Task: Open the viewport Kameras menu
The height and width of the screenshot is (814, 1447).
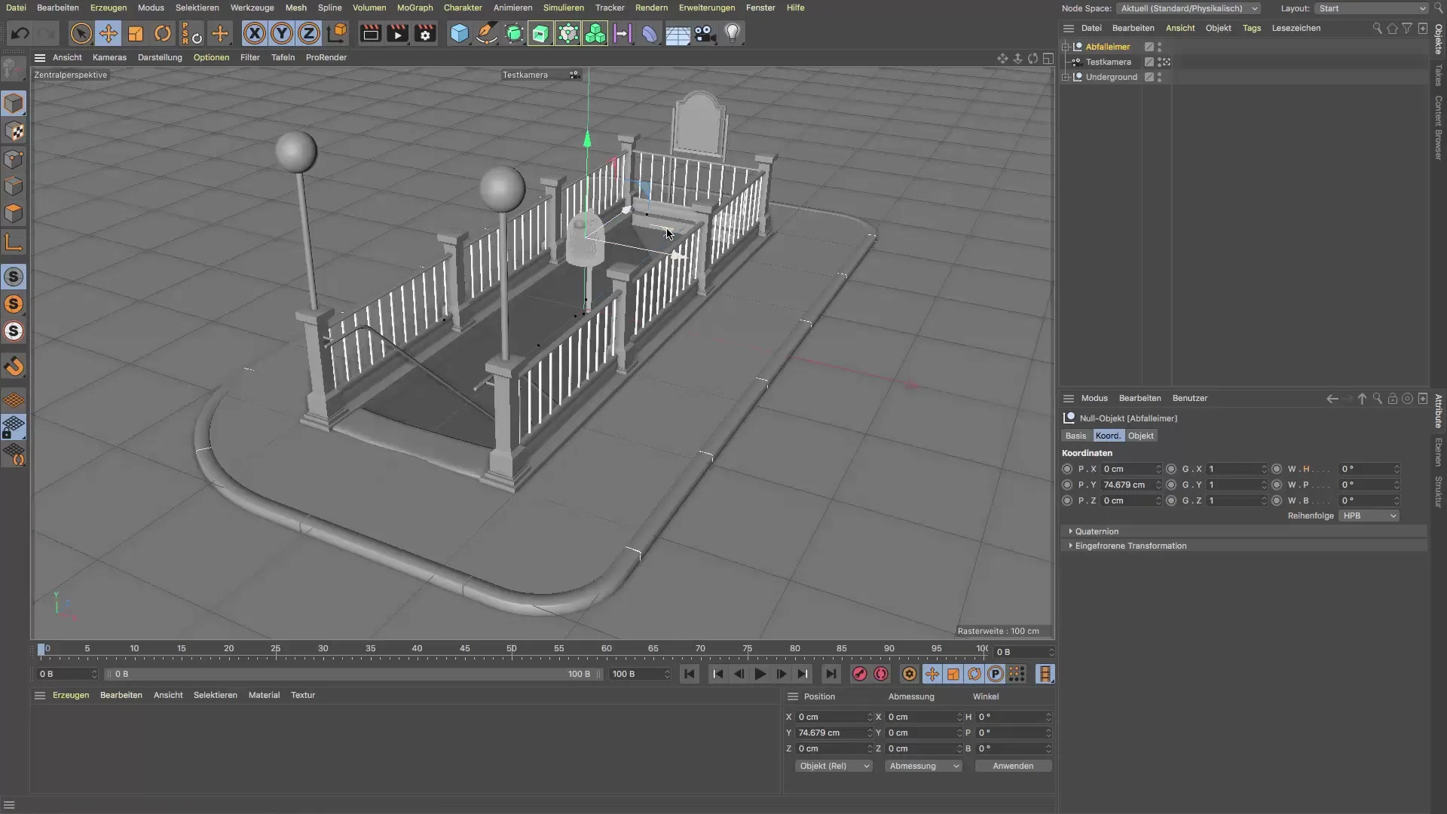Action: point(109,57)
